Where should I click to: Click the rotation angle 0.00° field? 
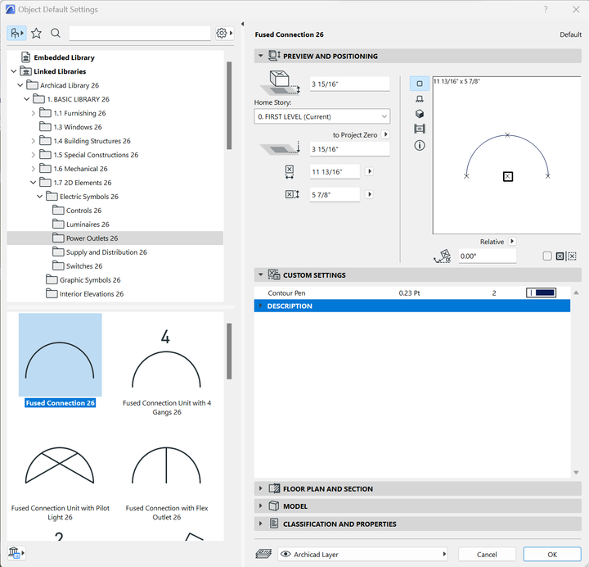click(x=488, y=256)
